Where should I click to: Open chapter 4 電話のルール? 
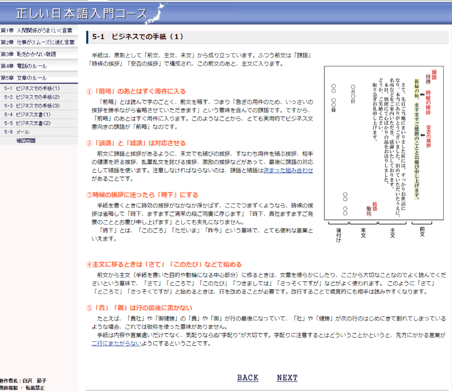coord(24,66)
